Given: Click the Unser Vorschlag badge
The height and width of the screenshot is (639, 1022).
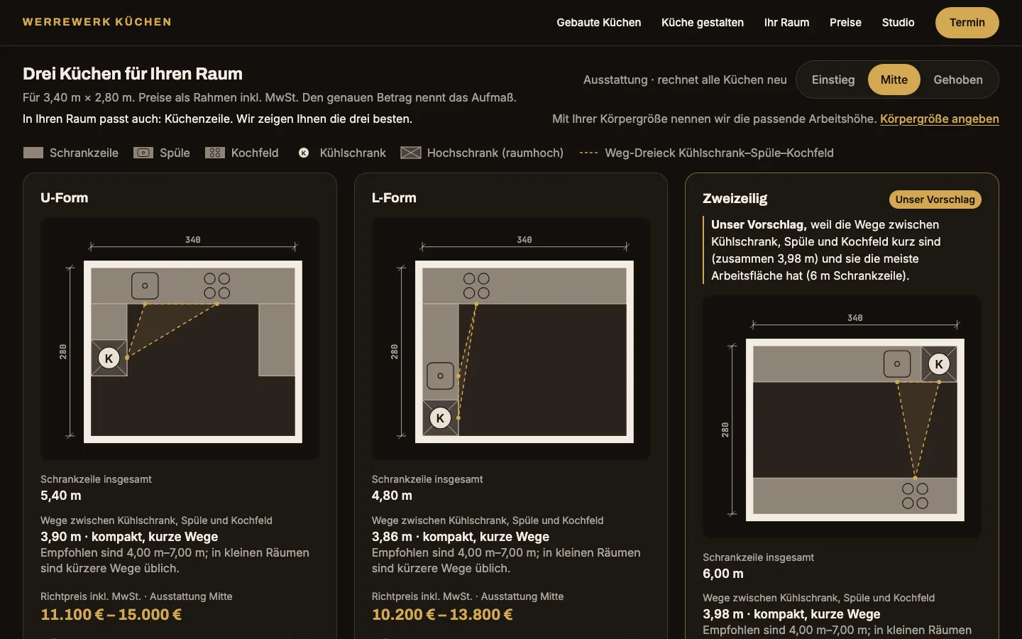Looking at the screenshot, I should 935,200.
